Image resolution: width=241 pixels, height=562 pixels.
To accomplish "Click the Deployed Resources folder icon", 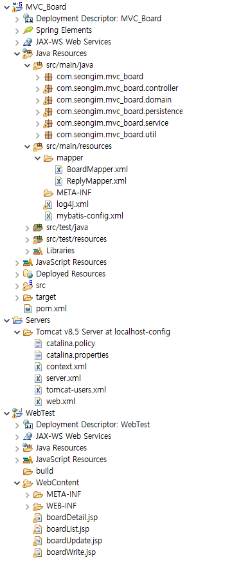I will (x=28, y=274).
